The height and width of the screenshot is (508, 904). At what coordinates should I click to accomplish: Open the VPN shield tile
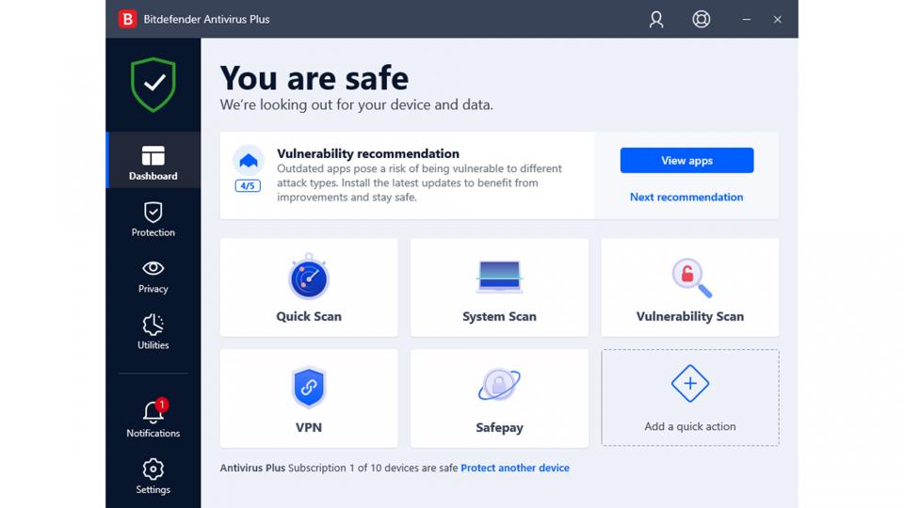tap(309, 398)
